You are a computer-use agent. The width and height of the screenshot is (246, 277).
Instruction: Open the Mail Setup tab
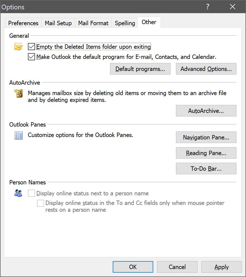[x=58, y=23]
